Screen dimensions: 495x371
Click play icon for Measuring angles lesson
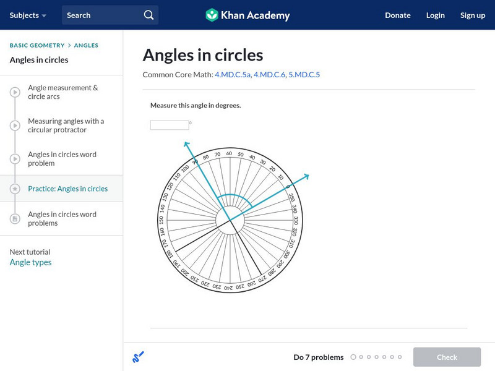pyautogui.click(x=15, y=126)
